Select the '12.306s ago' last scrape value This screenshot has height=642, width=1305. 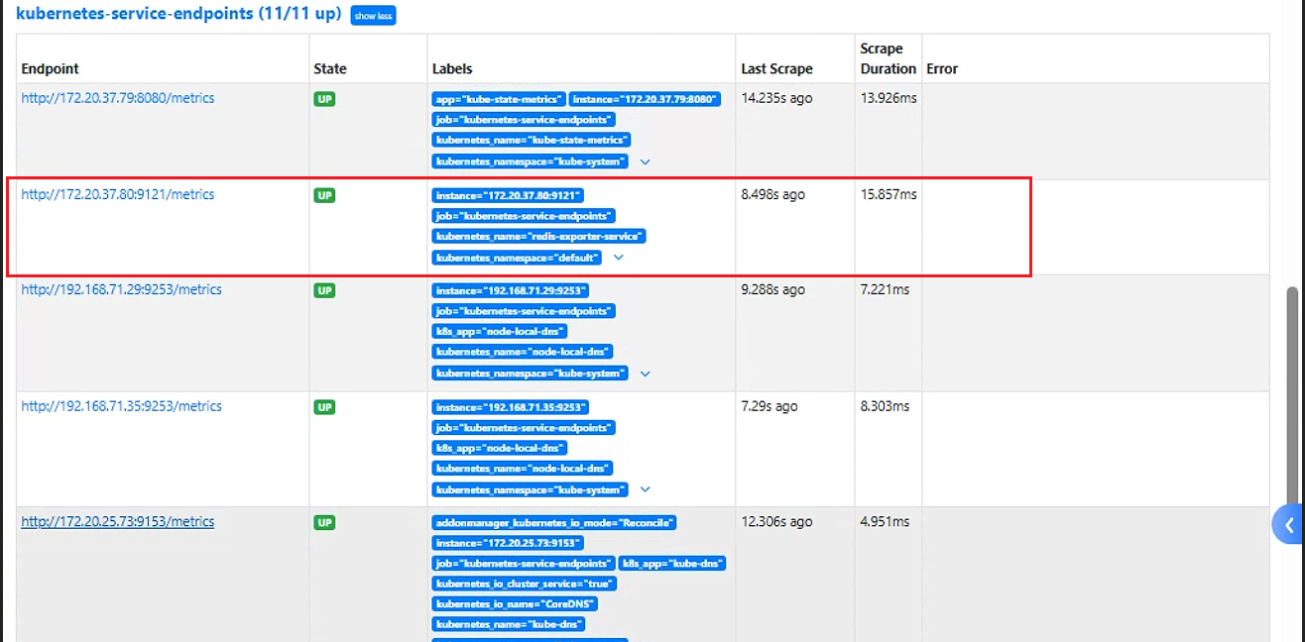click(x=776, y=521)
